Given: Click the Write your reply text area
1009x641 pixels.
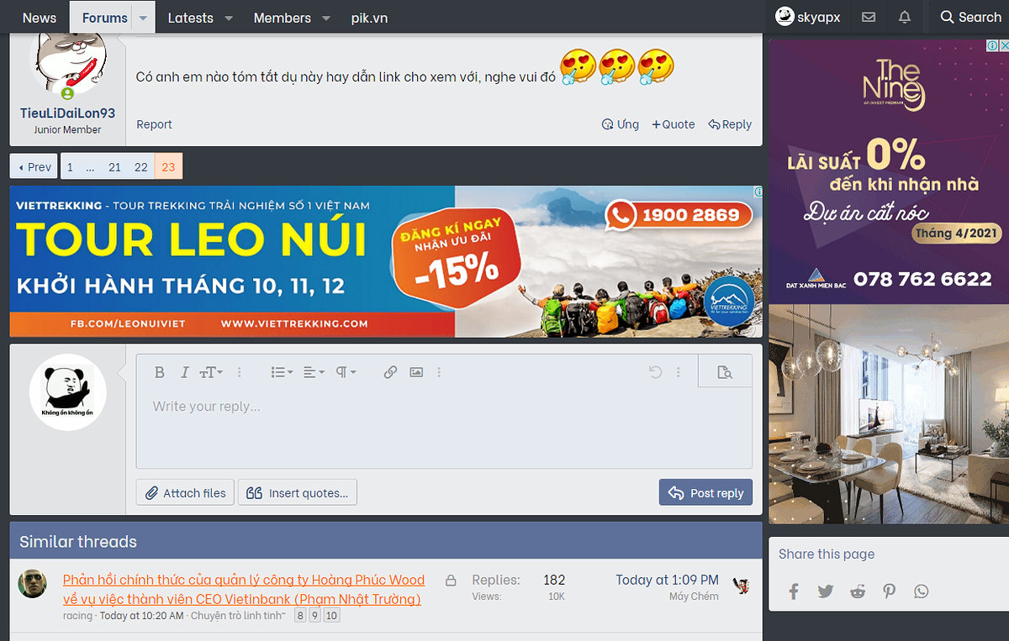Looking at the screenshot, I should point(444,428).
